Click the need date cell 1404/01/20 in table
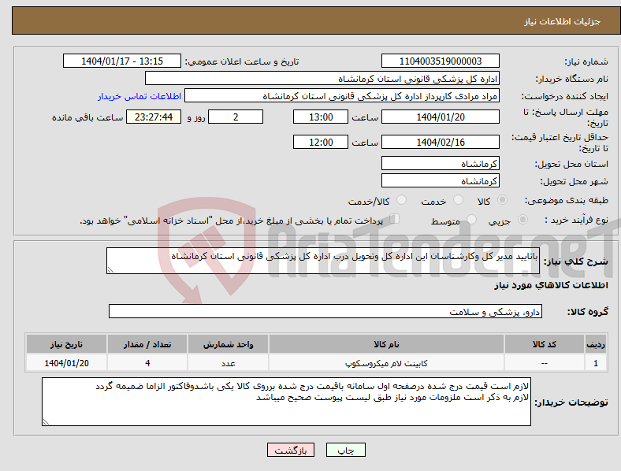The image size is (621, 471). point(66,363)
